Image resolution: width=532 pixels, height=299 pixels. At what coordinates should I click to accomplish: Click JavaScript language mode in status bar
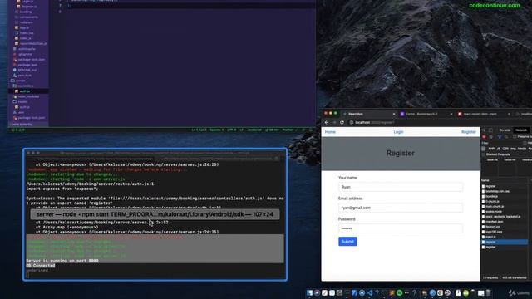click(254, 130)
